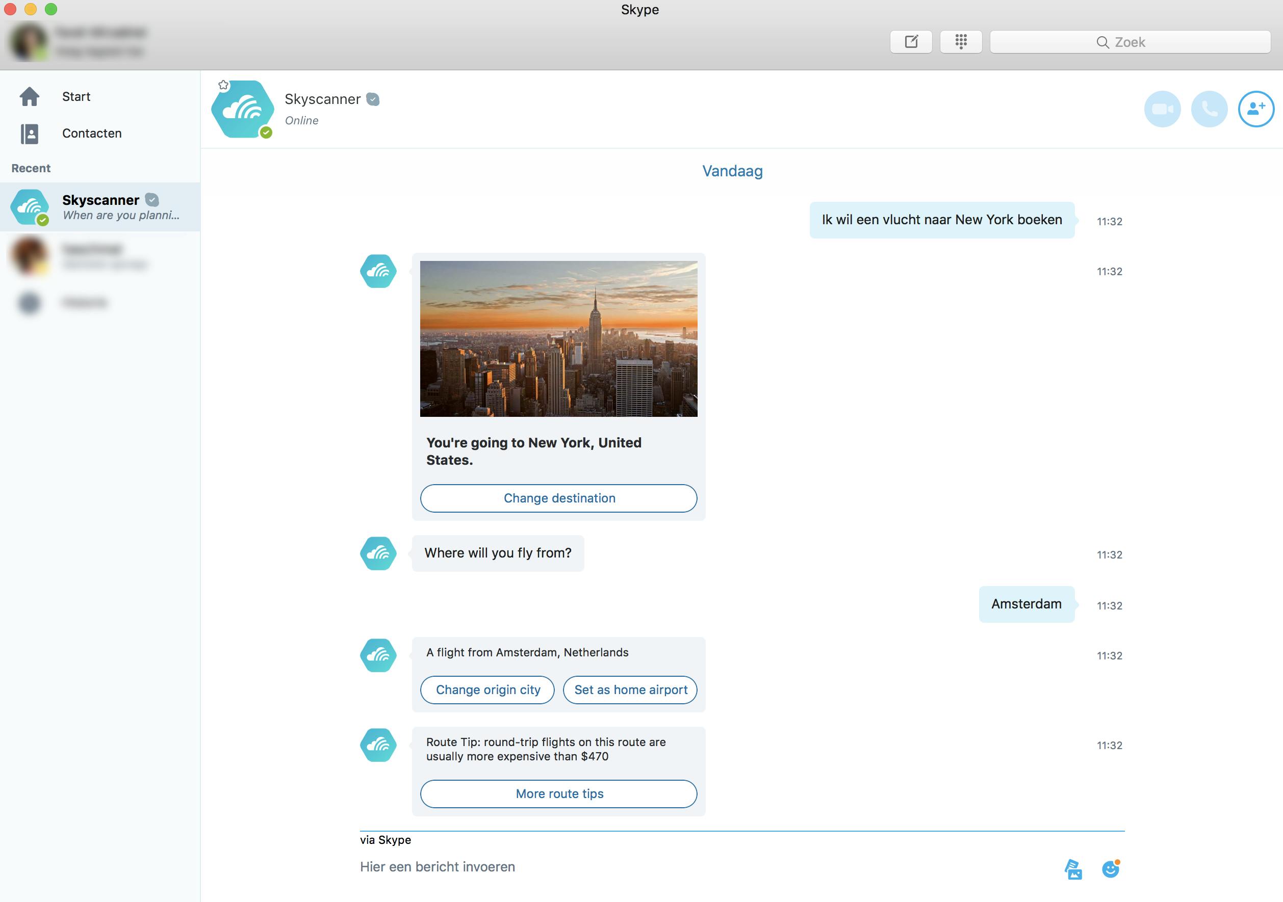Click the new conversation compose icon
Screen dimensions: 1283x902
911,42
